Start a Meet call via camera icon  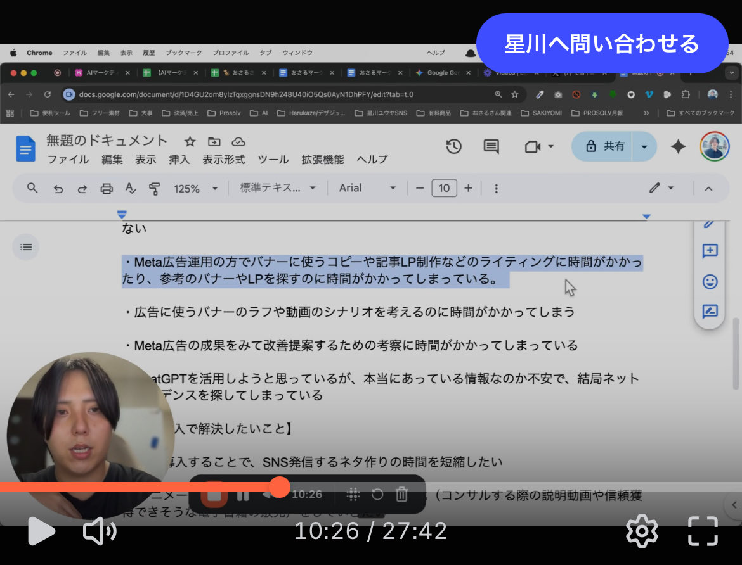tap(532, 146)
